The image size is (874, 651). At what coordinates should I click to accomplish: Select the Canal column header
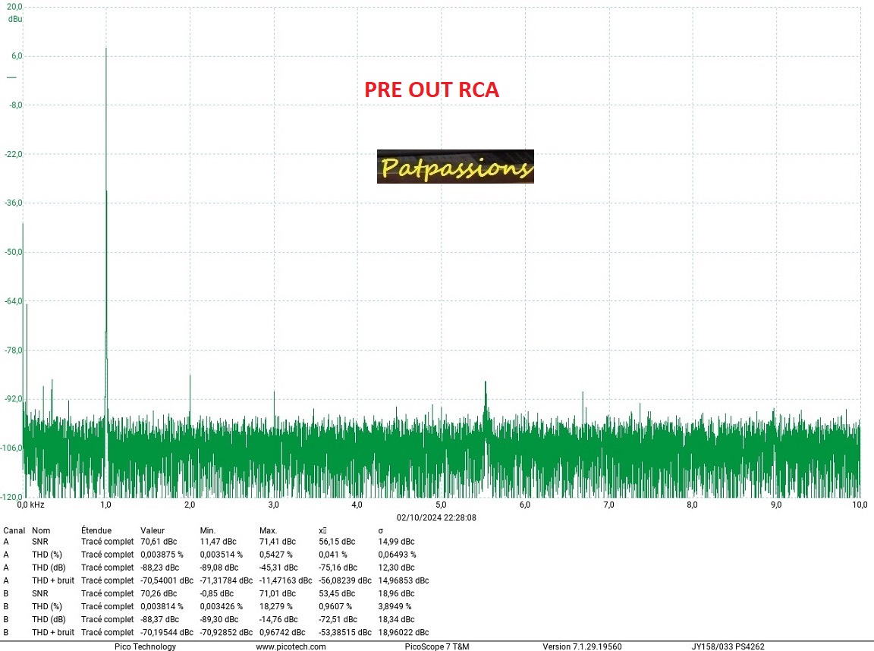14,530
